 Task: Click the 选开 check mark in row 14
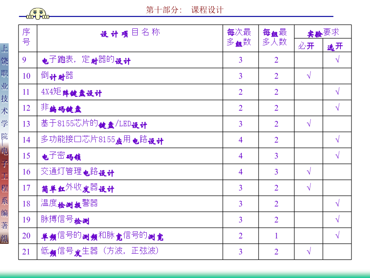338,139
